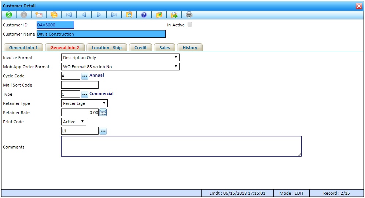Click the Retainer Rate value field
The image size is (365, 198).
point(80,113)
